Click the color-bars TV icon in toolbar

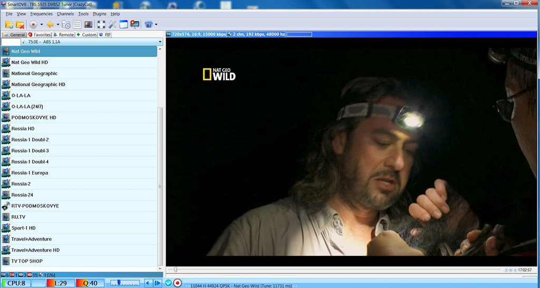[88, 24]
